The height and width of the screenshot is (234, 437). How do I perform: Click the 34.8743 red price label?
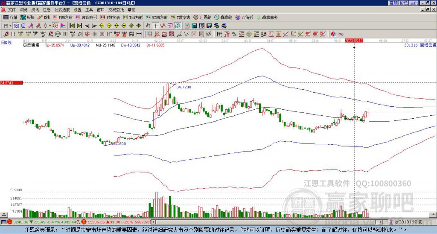coord(12,82)
